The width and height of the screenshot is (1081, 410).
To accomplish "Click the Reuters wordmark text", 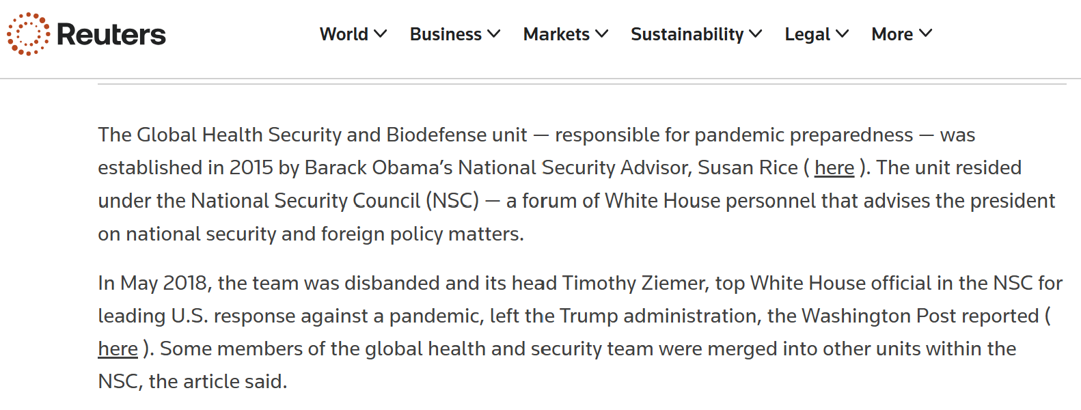I will 111,34.
